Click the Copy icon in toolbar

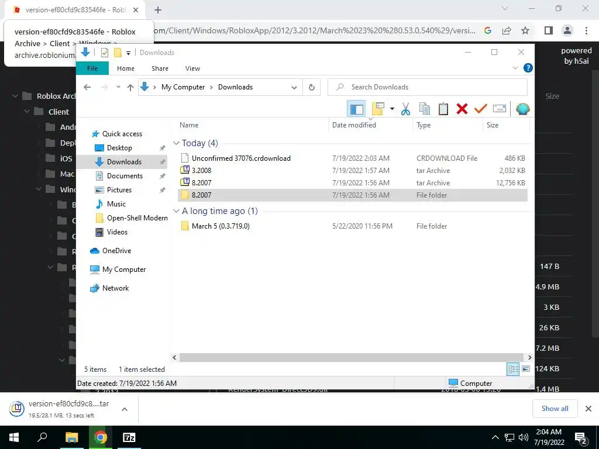tap(425, 109)
